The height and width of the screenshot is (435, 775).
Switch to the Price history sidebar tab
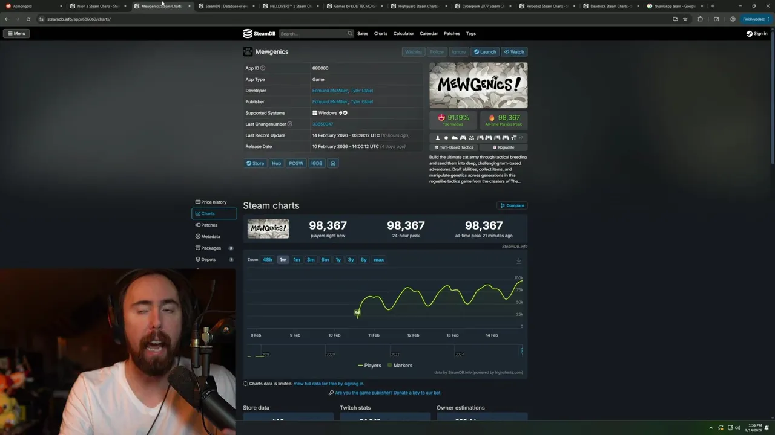click(x=214, y=202)
